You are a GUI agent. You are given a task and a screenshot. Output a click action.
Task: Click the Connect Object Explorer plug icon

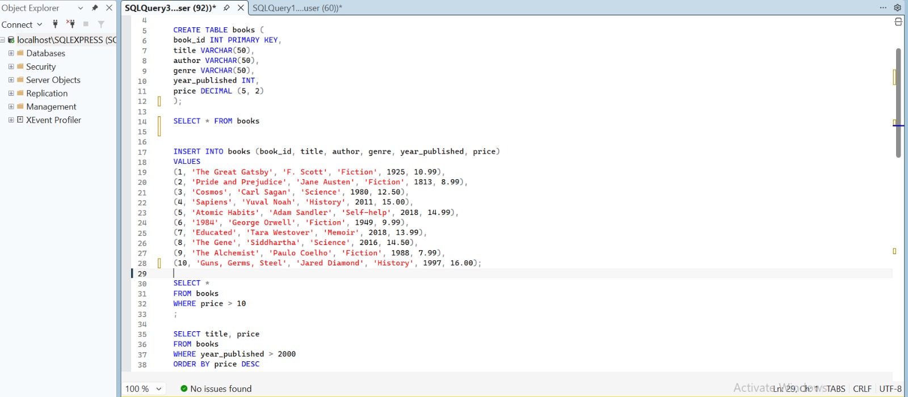point(55,24)
